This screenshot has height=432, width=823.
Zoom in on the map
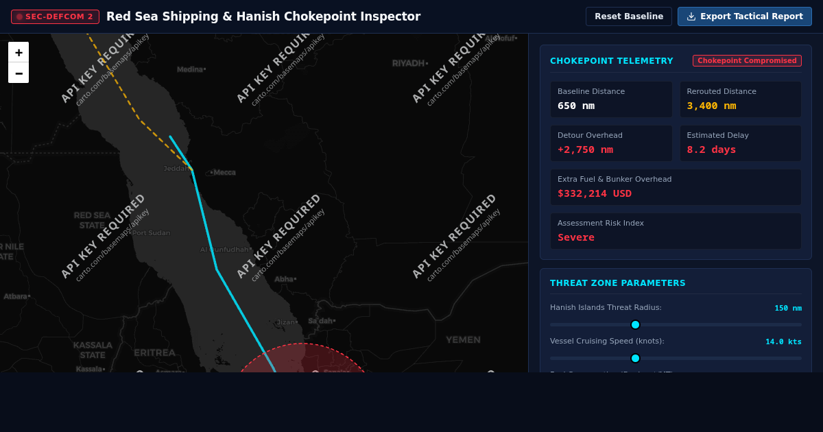19,52
